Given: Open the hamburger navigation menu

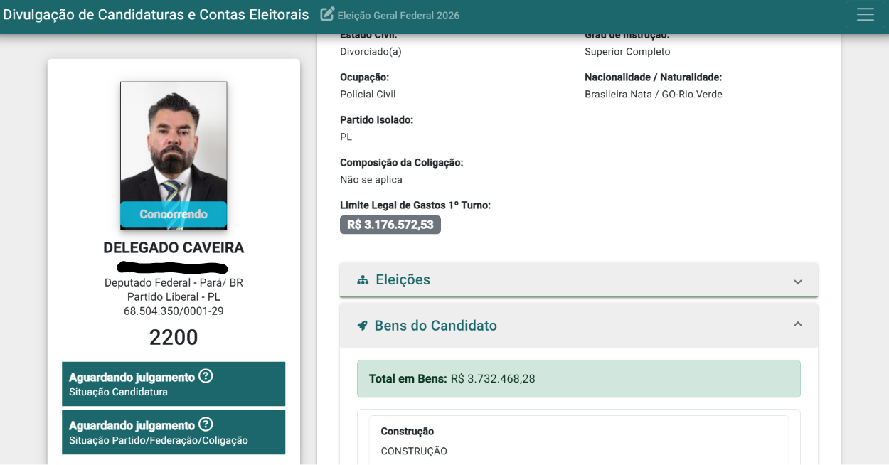Looking at the screenshot, I should point(865,15).
